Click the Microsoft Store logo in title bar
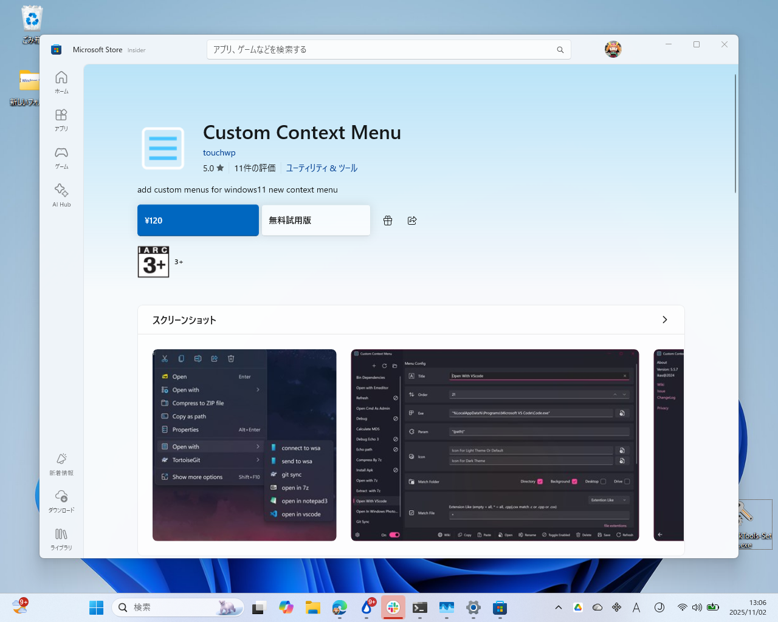The image size is (778, 622). click(x=57, y=50)
